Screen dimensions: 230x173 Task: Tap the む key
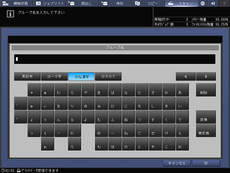pyautogui.click(x=101, y=117)
